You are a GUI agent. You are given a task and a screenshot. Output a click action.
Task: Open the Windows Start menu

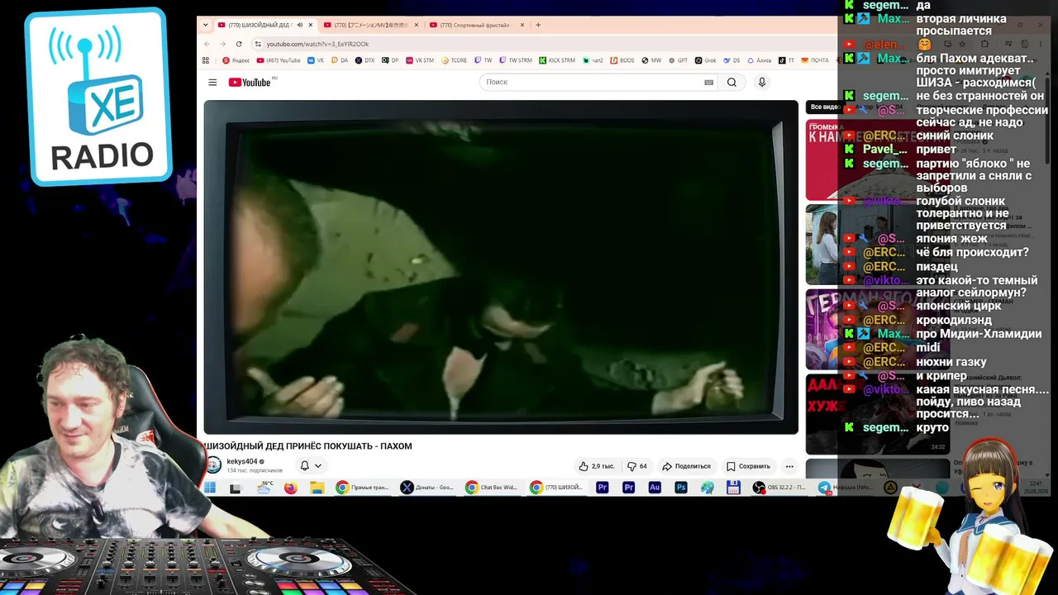(210, 488)
